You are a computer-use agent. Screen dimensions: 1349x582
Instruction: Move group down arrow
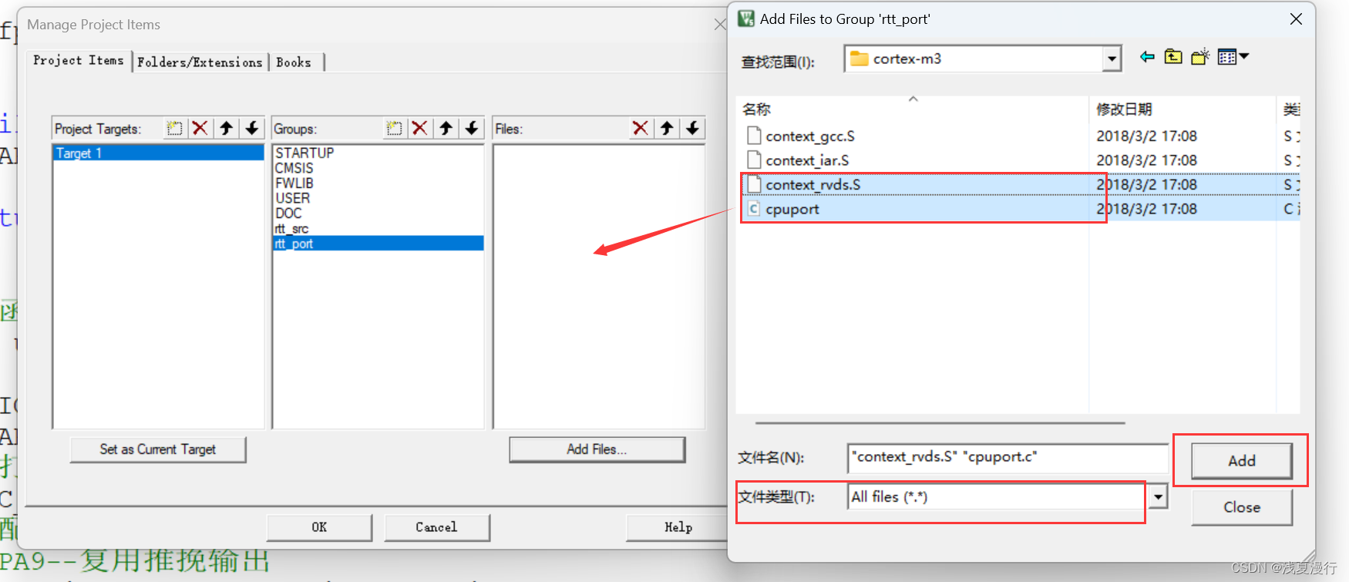pyautogui.click(x=472, y=129)
